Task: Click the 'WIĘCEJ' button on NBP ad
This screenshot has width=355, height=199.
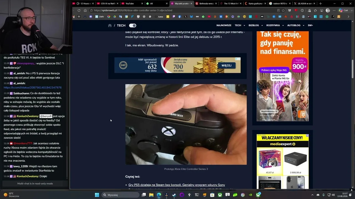Action: pyautogui.click(x=227, y=66)
